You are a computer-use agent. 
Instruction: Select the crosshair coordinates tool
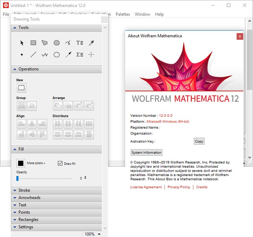click(91, 55)
